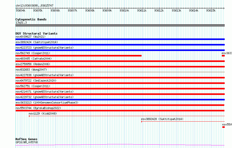232x148 pixels.
Task: Click the 93606k ruler tick label
Action: [x=55, y=10]
